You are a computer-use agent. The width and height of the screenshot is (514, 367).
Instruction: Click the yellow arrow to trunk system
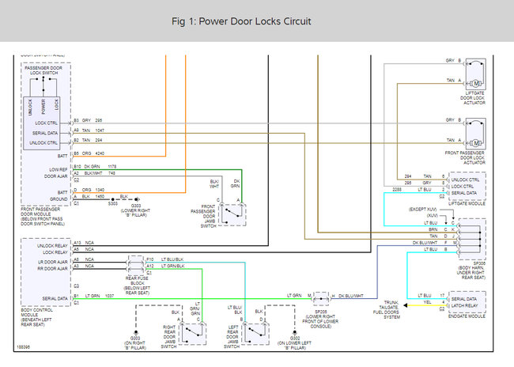click(405, 305)
